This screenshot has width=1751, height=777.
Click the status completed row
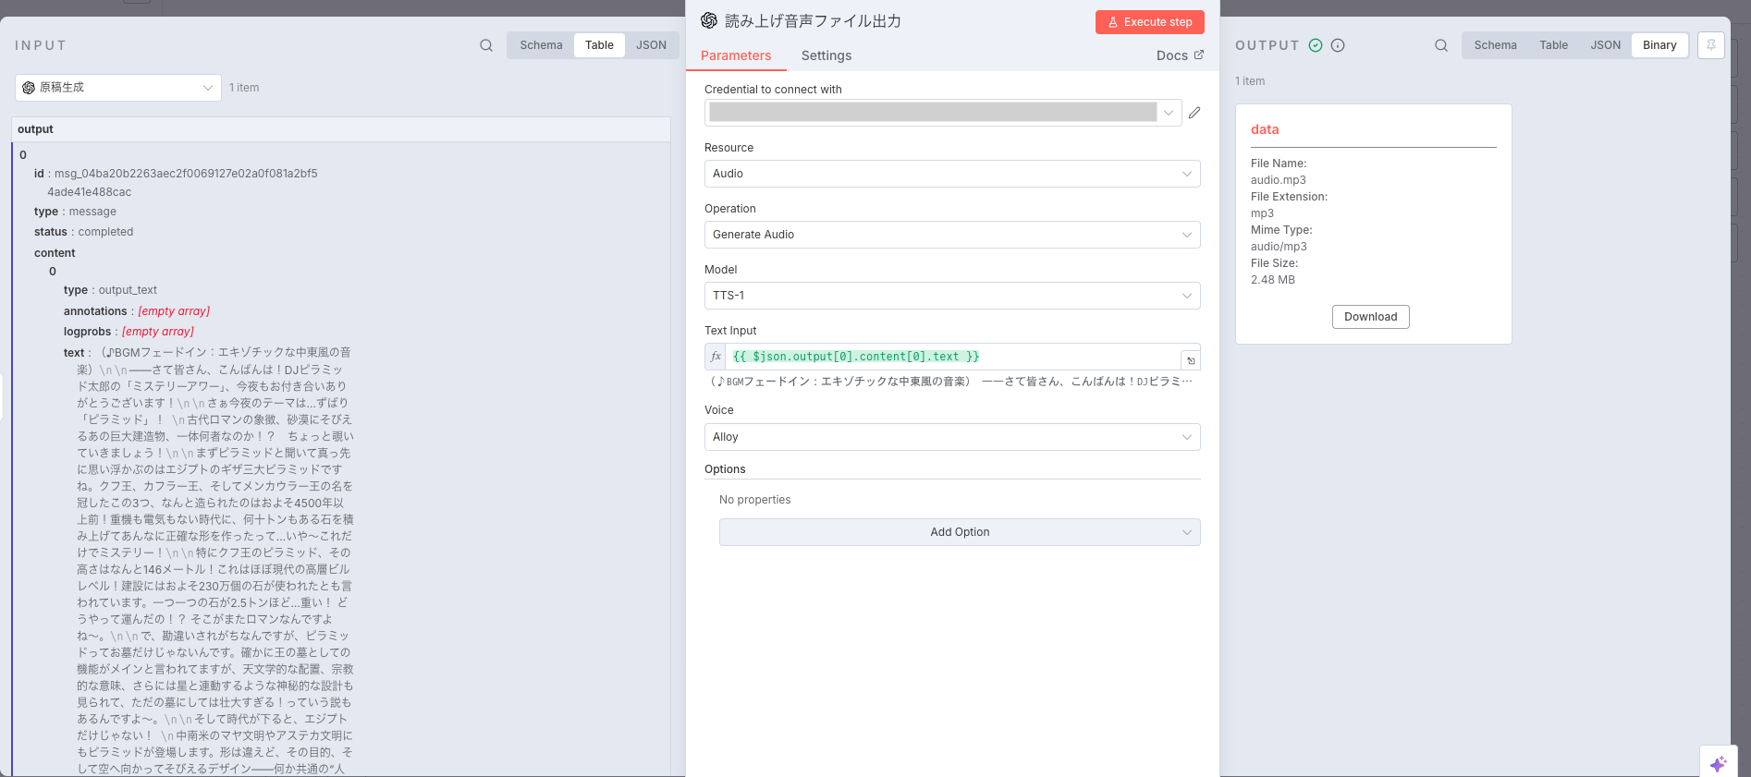[83, 232]
